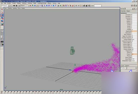Click the sel numeric input field

(98, 6)
